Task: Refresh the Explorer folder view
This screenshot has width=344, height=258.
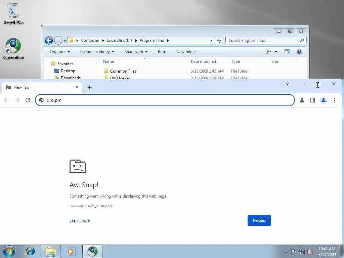Action: (219, 40)
